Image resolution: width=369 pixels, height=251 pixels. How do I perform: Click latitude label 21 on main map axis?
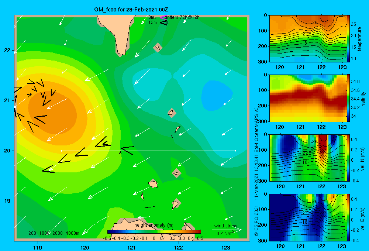[7, 100]
